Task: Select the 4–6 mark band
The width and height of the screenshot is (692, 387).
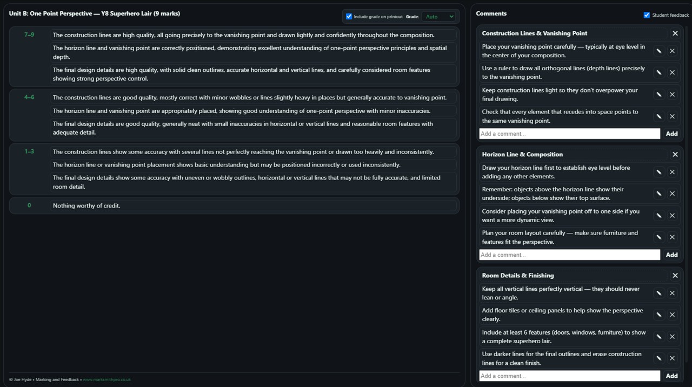Action: pos(29,97)
